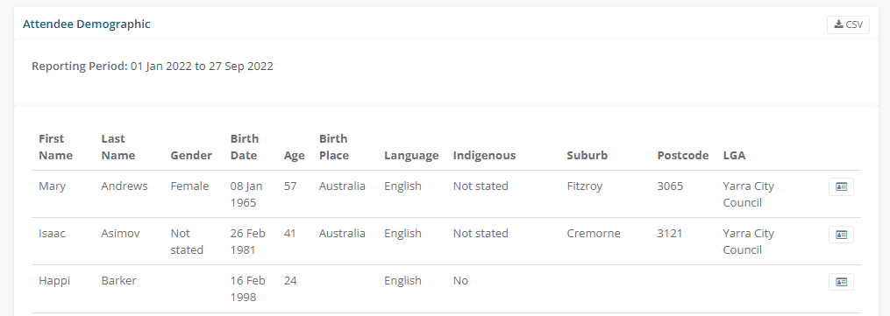890x316 pixels.
Task: Click the Birth Place column header
Action: coord(334,147)
